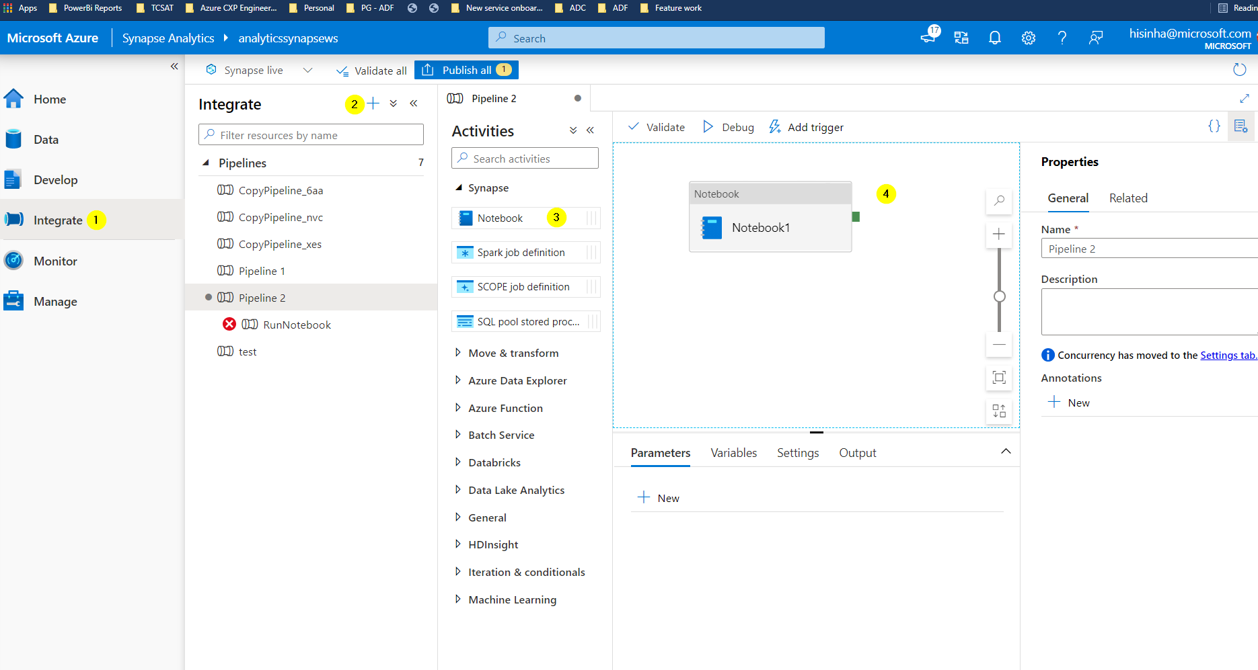Add a New pipeline parameter

pos(659,498)
